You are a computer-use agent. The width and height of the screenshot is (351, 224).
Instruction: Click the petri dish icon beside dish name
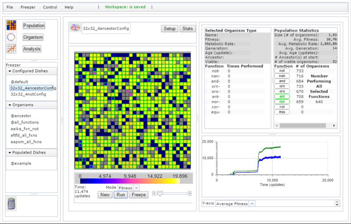pos(75,28)
